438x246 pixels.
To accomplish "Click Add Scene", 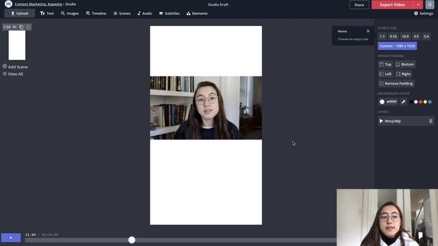I will click(15, 67).
